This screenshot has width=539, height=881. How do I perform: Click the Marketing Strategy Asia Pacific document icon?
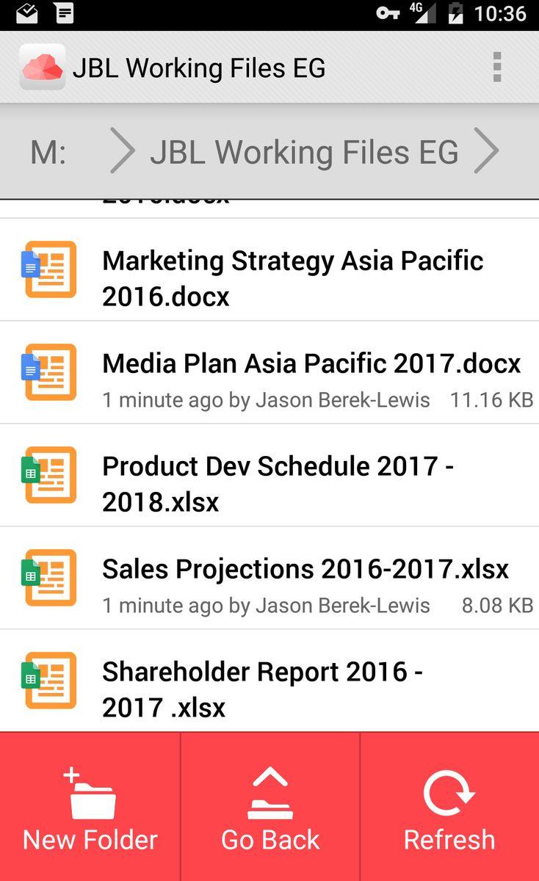(48, 269)
